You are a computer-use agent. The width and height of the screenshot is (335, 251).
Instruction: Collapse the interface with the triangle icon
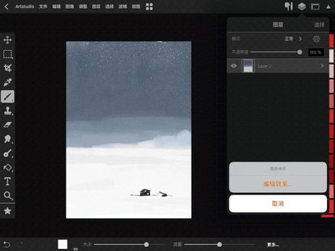(328, 7)
